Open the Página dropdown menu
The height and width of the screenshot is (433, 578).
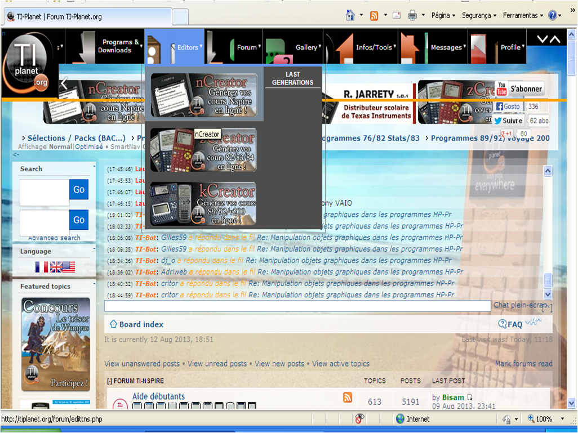(443, 15)
